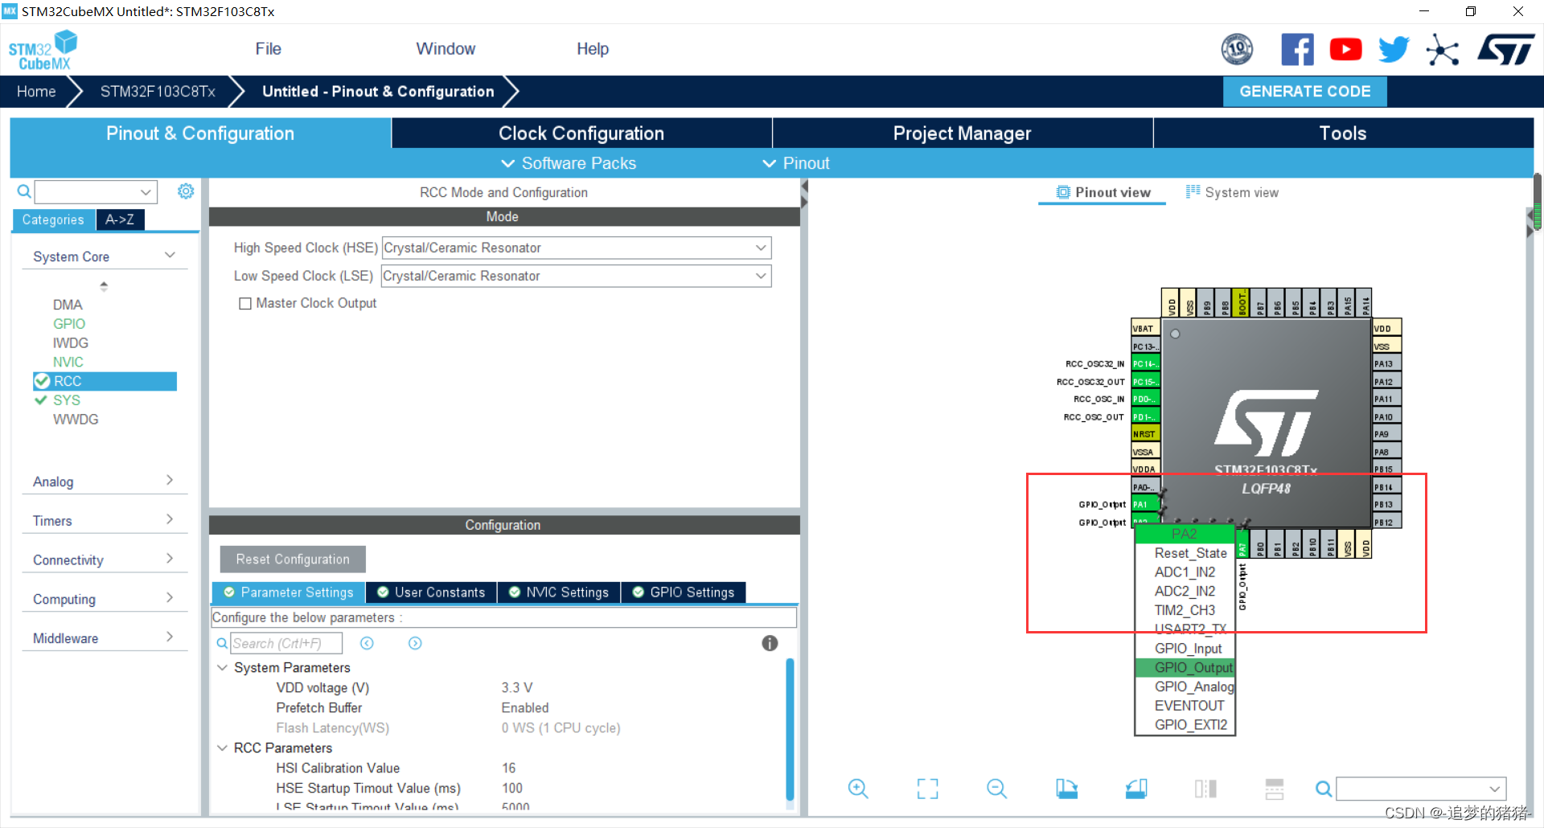
Task: Click the PA10 pin on the chip
Action: pyautogui.click(x=1386, y=416)
